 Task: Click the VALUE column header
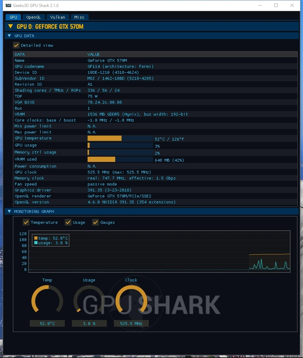click(x=94, y=54)
